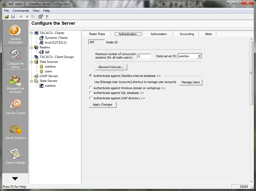Click the Open folder toolbar icon
Screen dimensions: 256x191
point(7,16)
